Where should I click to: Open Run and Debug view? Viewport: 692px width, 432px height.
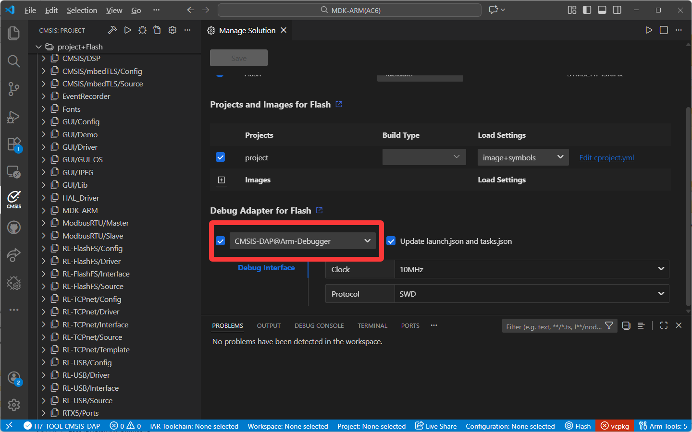click(x=14, y=117)
